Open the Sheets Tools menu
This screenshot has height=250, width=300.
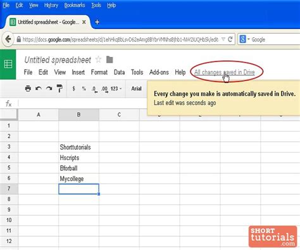(x=137, y=72)
